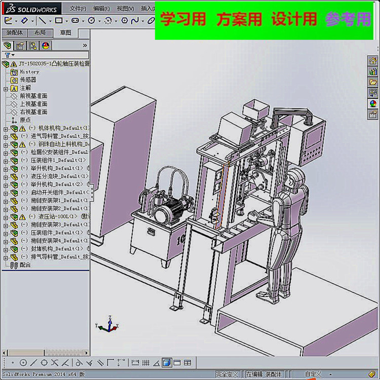The width and height of the screenshot is (380, 380).
Task: Open the Circle tool dropdown arrow
Action: tap(99, 21)
